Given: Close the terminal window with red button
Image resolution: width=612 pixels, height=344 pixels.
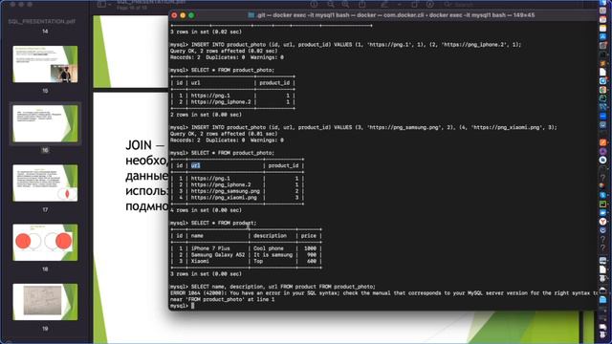Looking at the screenshot, I should tap(174, 15).
